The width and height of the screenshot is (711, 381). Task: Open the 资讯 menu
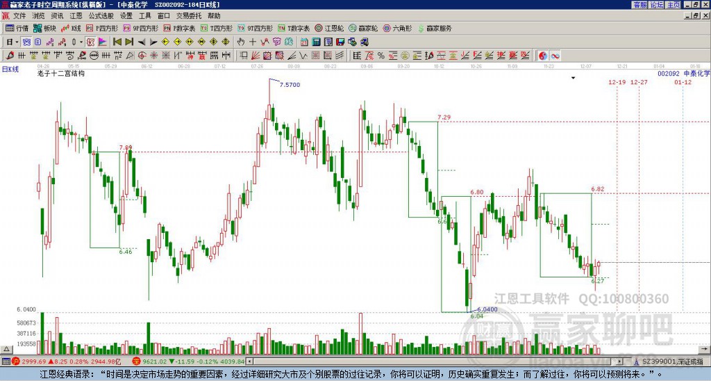pyautogui.click(x=57, y=16)
